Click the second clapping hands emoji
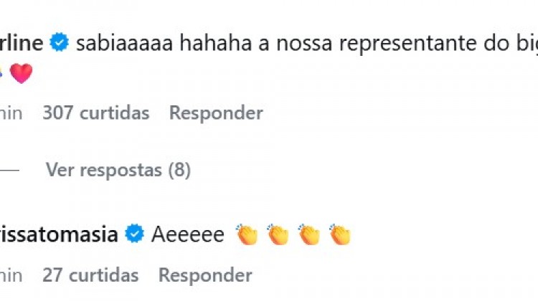The height and width of the screenshot is (301, 538). click(278, 234)
